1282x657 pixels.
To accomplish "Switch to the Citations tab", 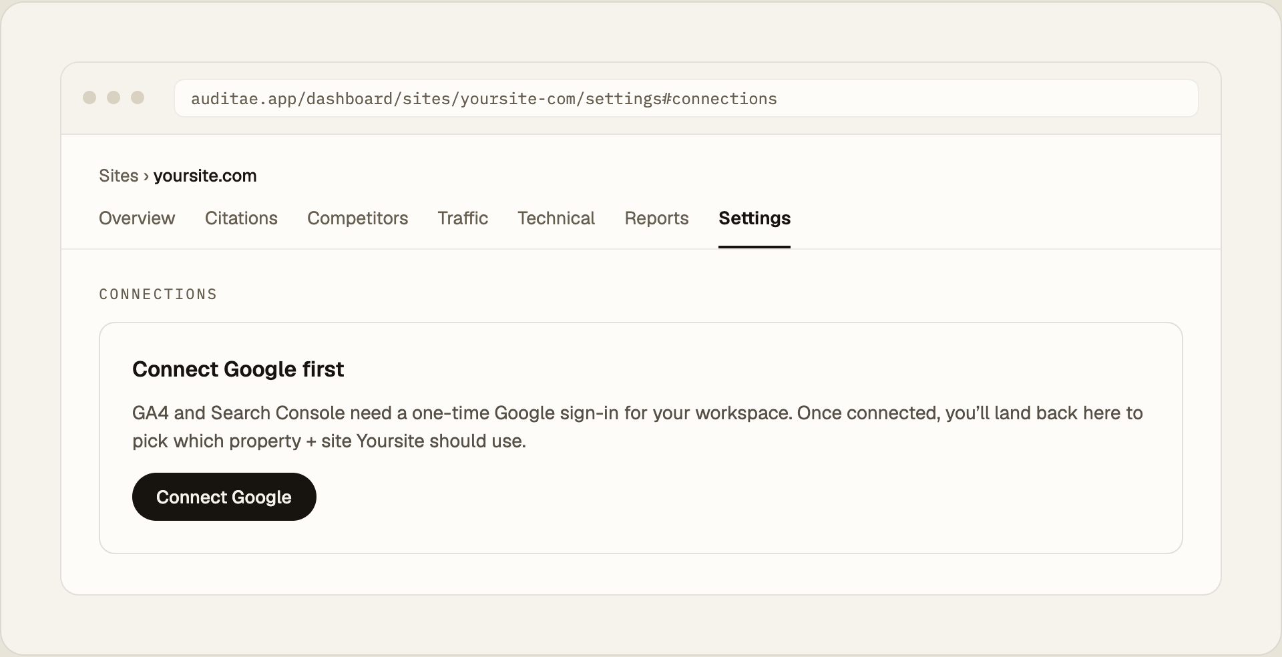I will click(x=241, y=218).
